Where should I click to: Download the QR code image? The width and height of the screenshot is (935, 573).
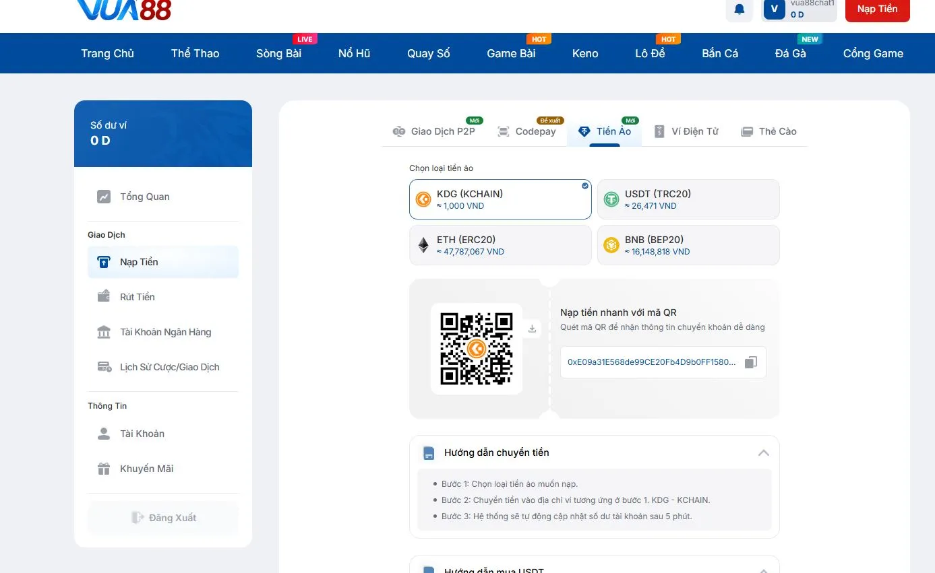coord(532,329)
